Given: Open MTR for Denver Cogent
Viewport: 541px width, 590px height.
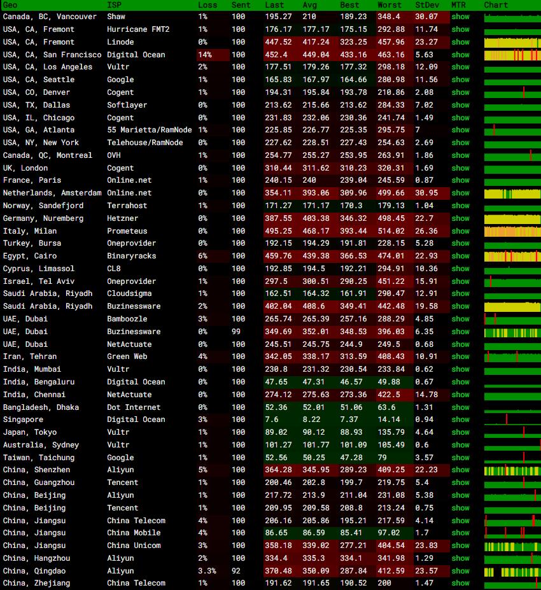Looking at the screenshot, I should tap(461, 92).
